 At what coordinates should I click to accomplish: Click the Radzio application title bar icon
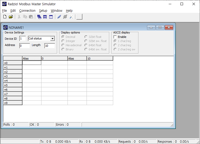4,4
